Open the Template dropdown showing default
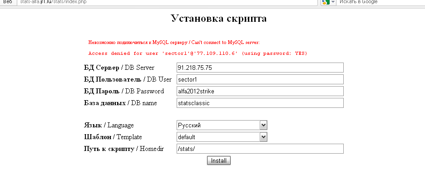This screenshot has width=425, height=194. tap(222, 137)
